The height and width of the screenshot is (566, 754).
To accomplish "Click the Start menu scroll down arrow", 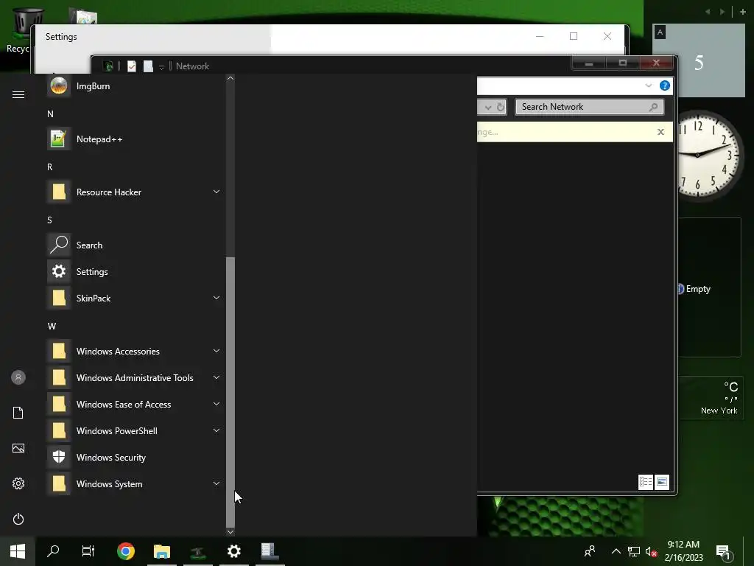I will click(x=230, y=531).
